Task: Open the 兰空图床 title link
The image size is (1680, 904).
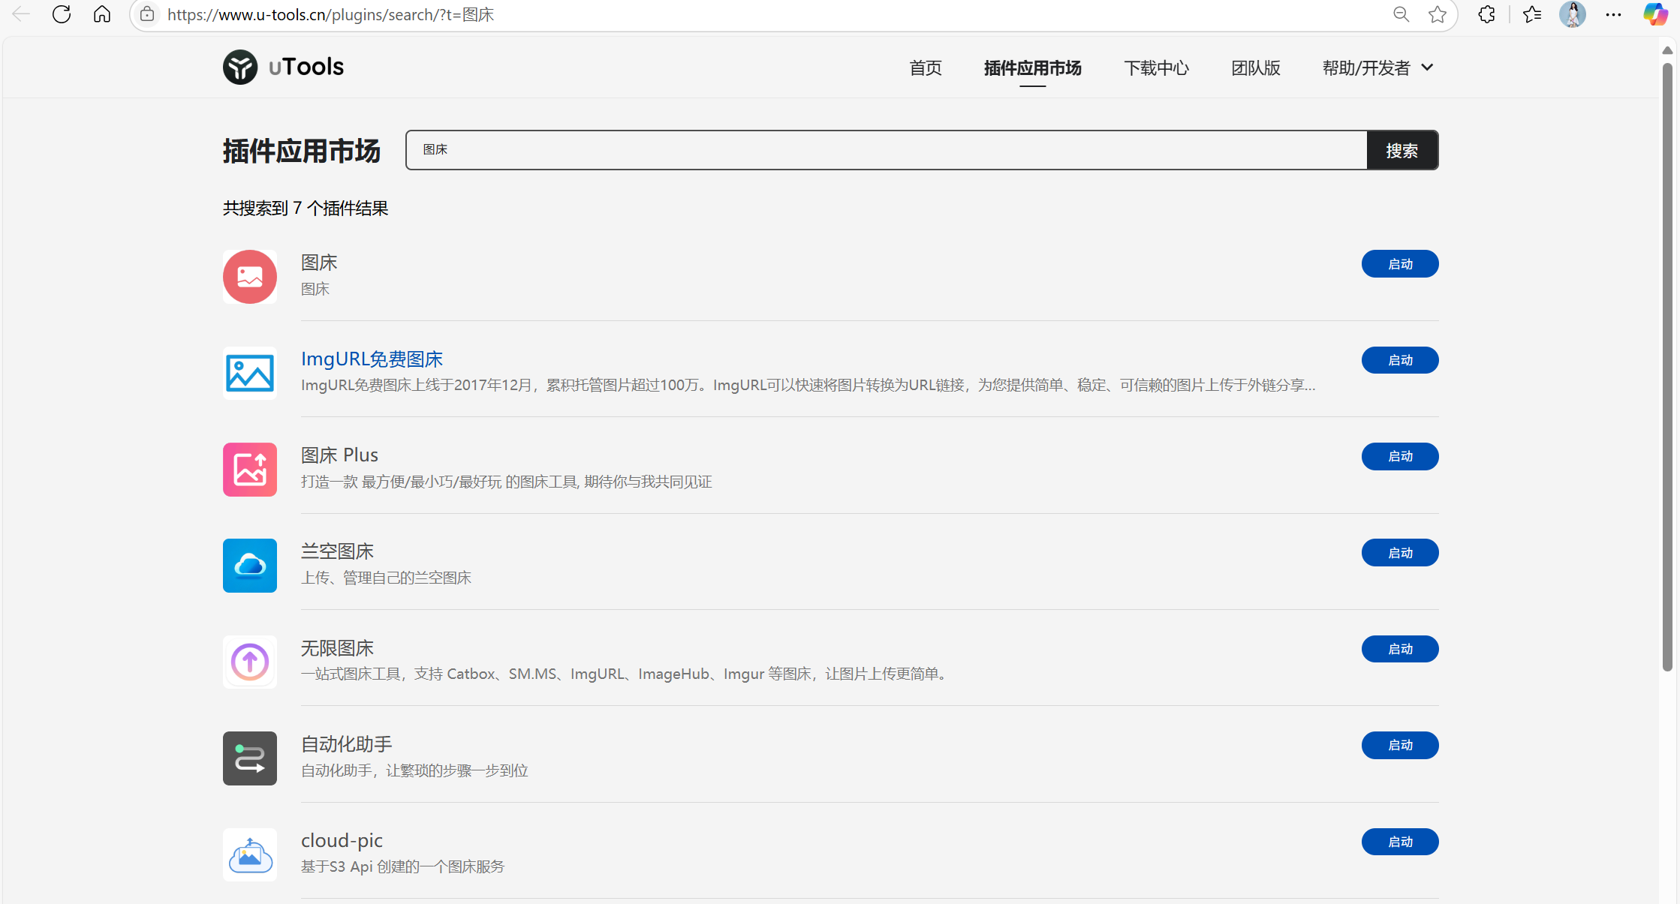Action: (337, 551)
